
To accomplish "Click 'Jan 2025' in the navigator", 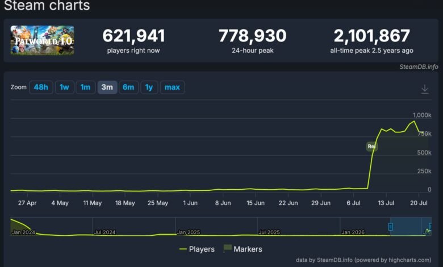I will point(189,232).
